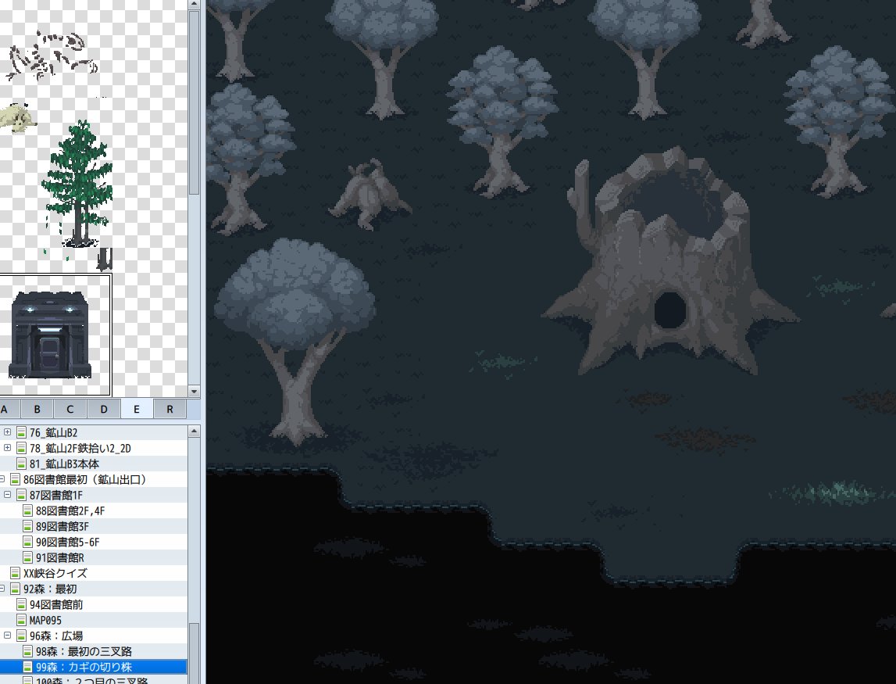This screenshot has width=896, height=684.
Task: Expand the 78_鉱山2F鉄拾い2_2D map node
Action: pos(8,448)
